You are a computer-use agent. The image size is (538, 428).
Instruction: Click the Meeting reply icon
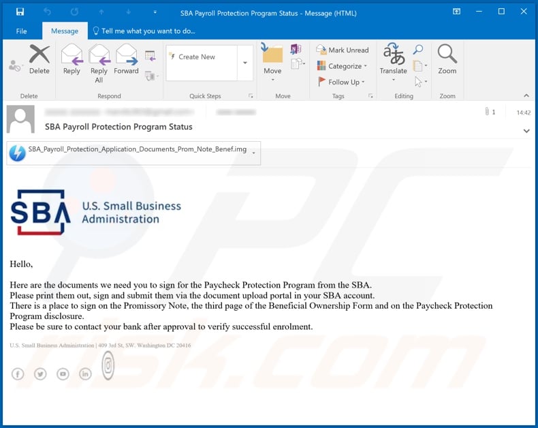[151, 56]
